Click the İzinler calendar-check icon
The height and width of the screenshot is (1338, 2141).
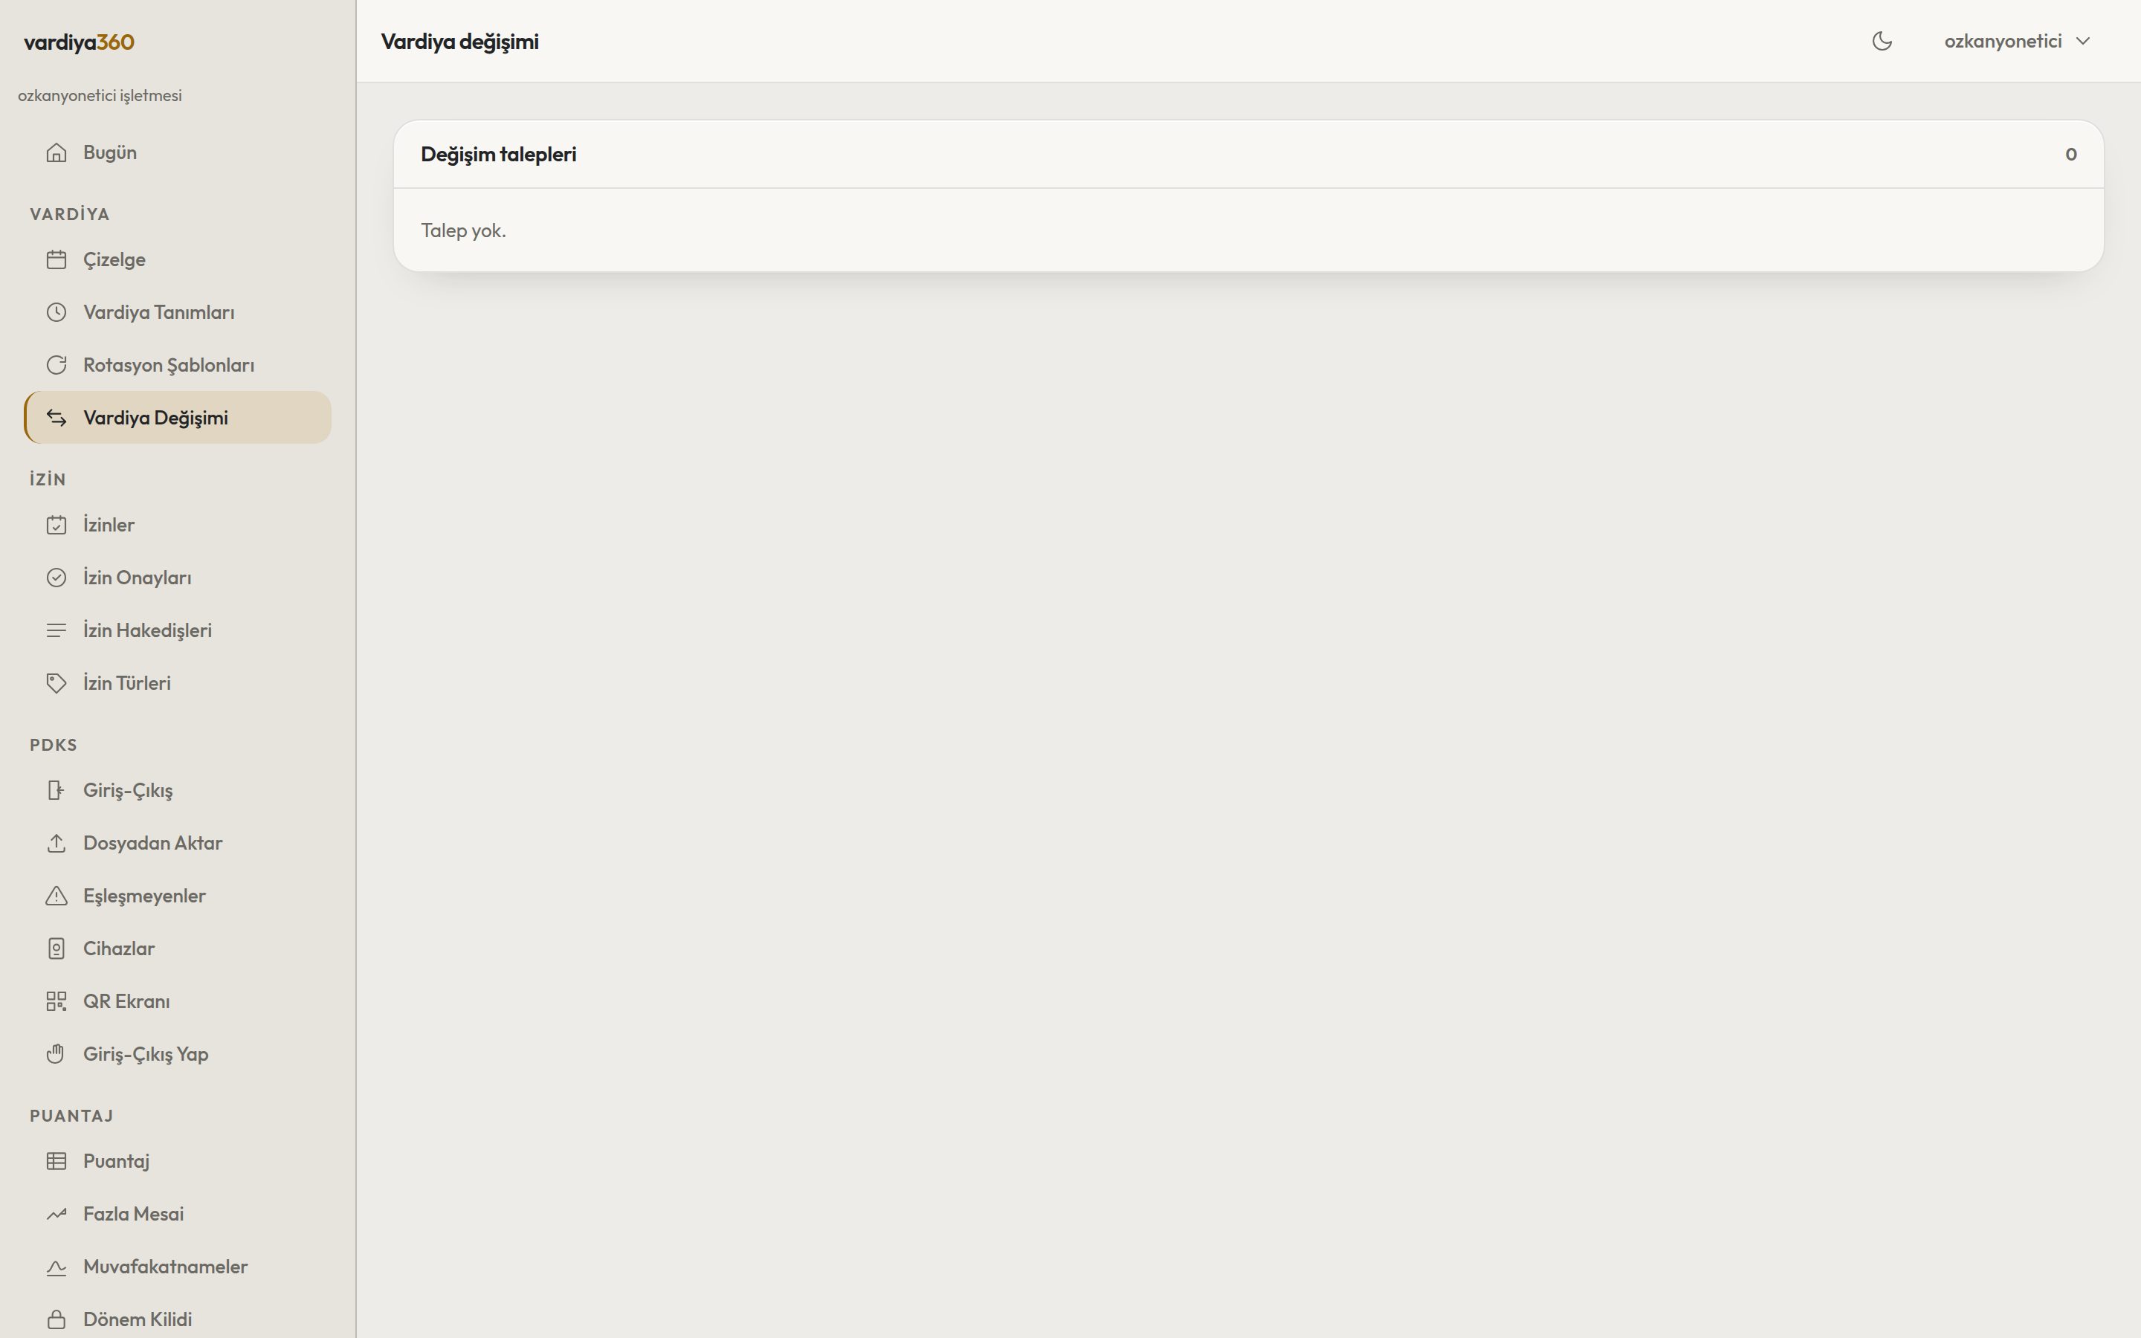pyautogui.click(x=56, y=525)
